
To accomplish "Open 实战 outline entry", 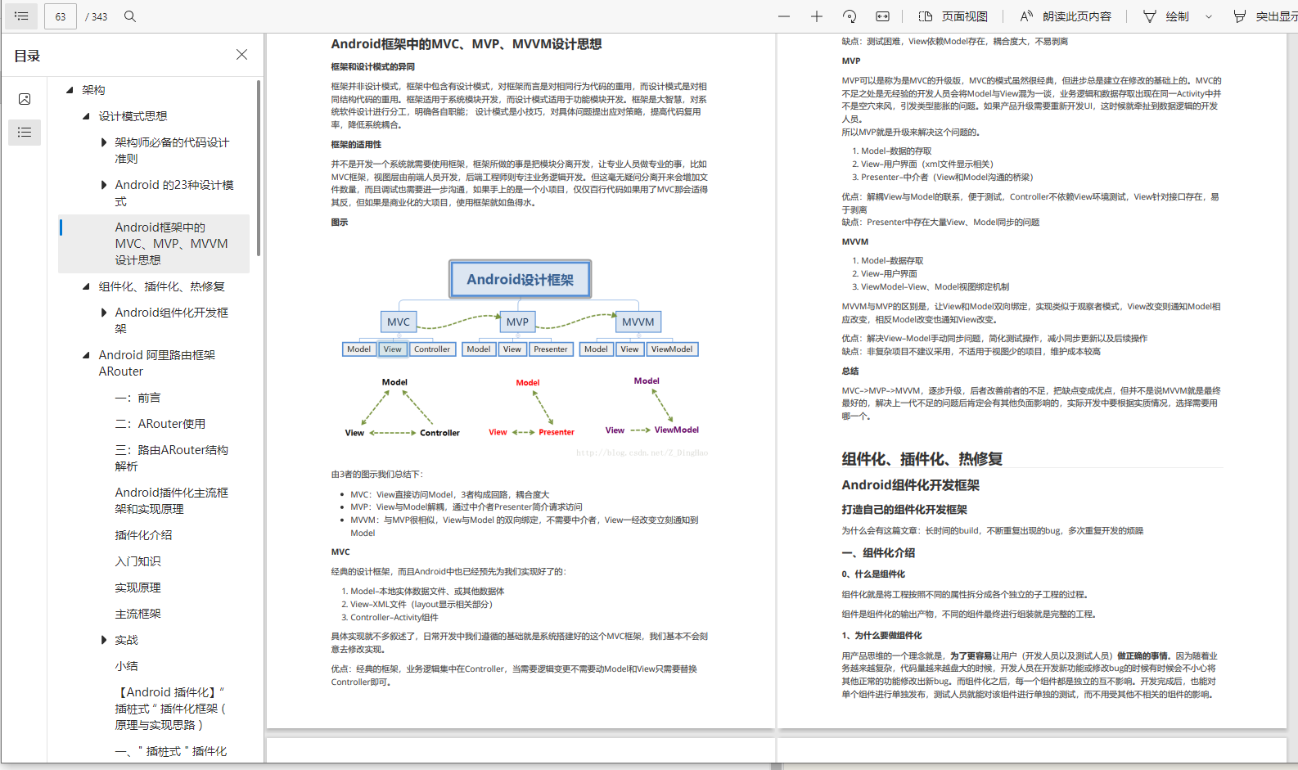I will pyautogui.click(x=126, y=640).
